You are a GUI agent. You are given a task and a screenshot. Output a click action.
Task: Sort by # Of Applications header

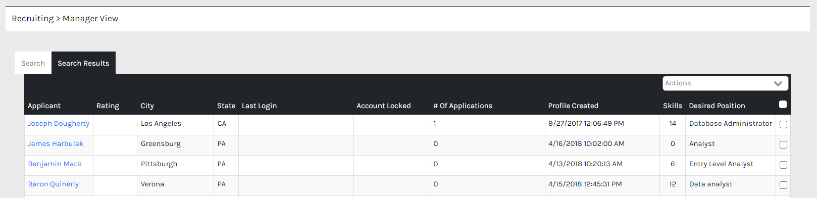pos(463,106)
